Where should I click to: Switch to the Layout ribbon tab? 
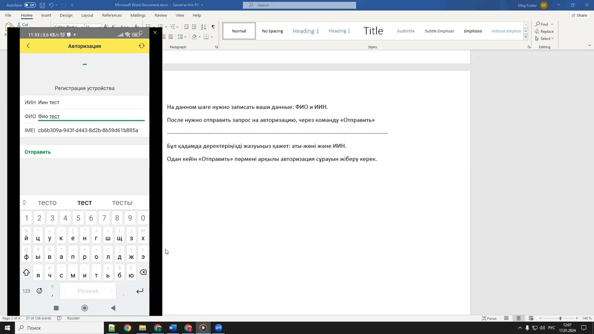(87, 15)
